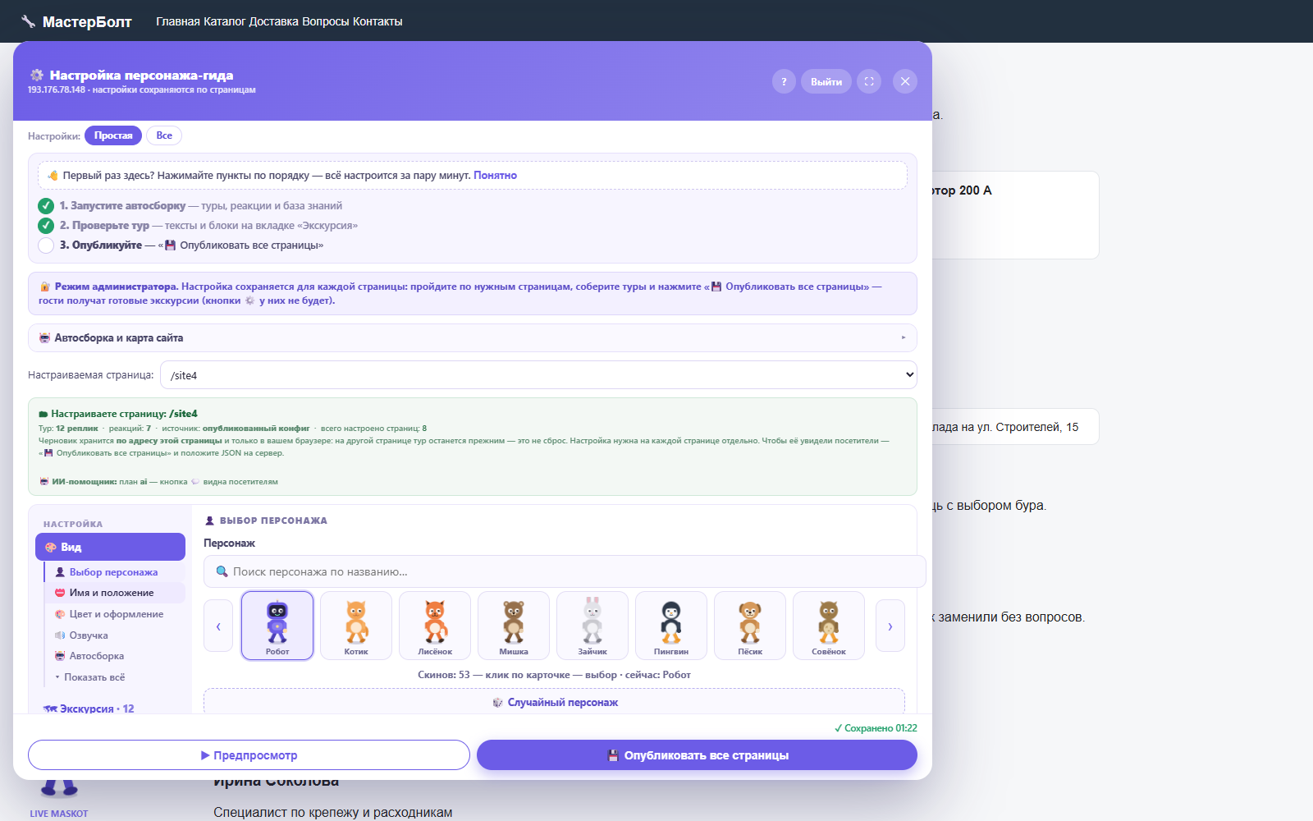This screenshot has width=1313, height=821.
Task: Click the МастерБолт wrench logo
Action: click(x=28, y=21)
